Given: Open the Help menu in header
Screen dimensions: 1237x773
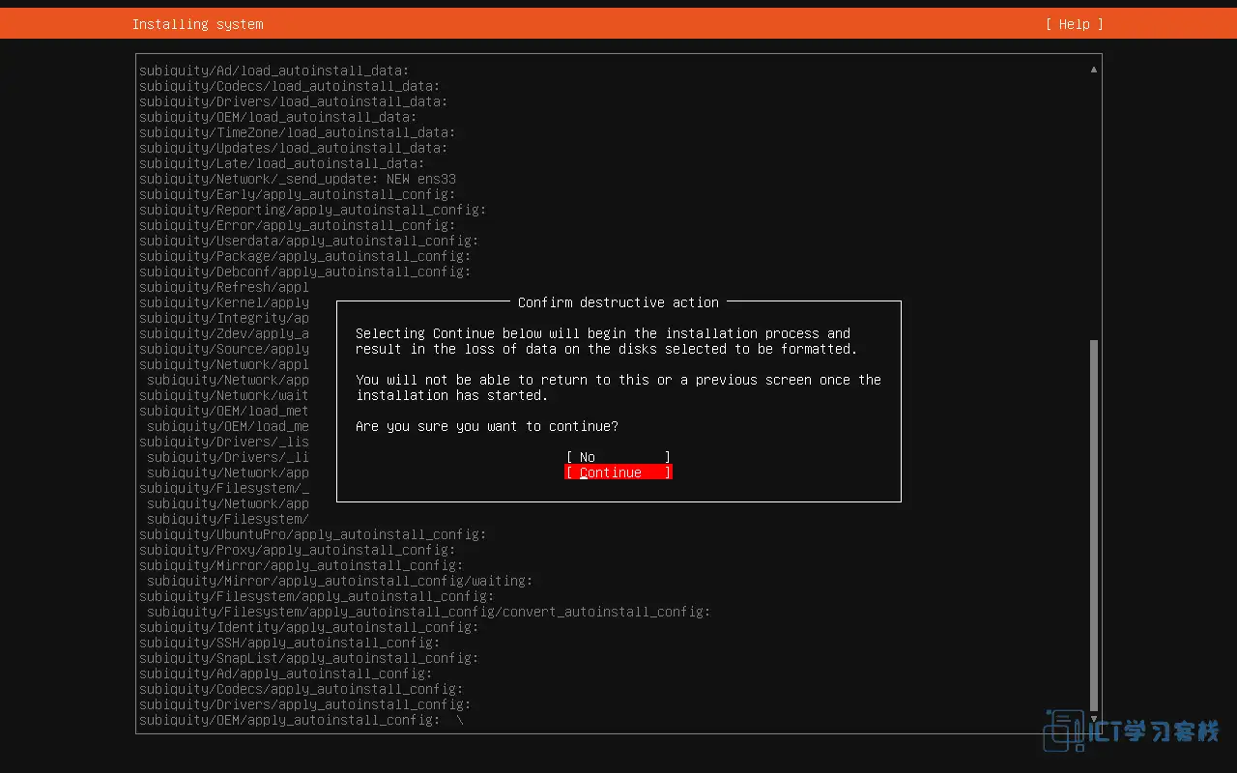Looking at the screenshot, I should coord(1074,24).
